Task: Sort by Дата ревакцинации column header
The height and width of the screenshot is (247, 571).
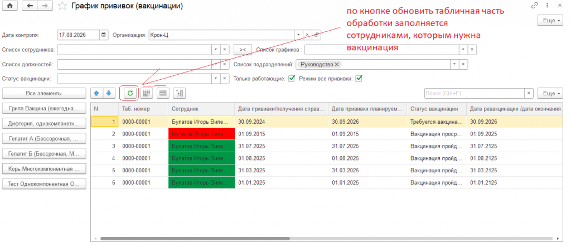Action: pyautogui.click(x=515, y=109)
